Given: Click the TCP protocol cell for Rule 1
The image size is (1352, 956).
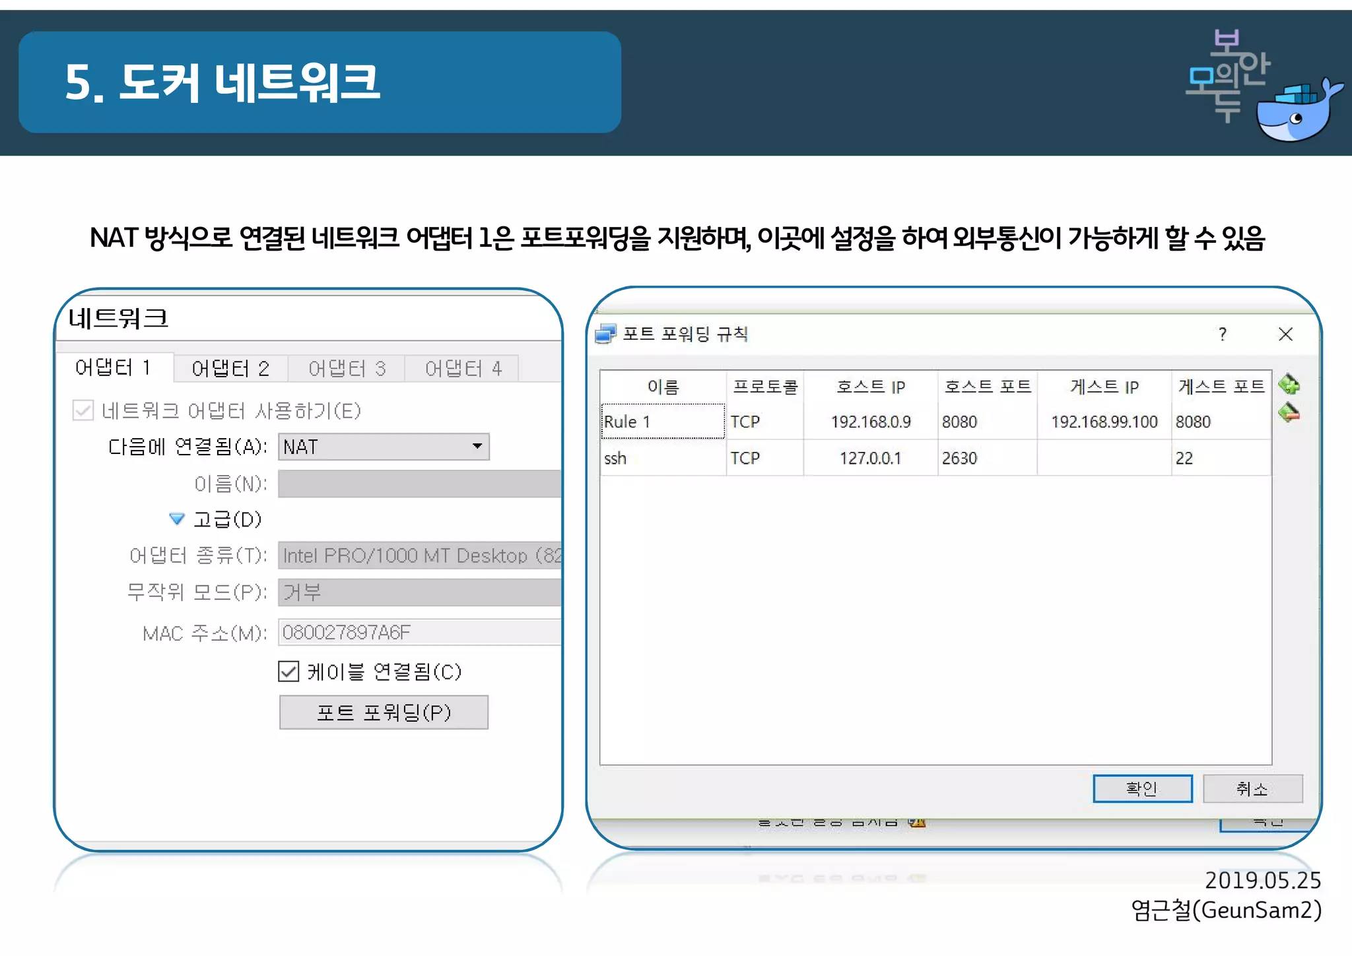Looking at the screenshot, I should point(765,421).
